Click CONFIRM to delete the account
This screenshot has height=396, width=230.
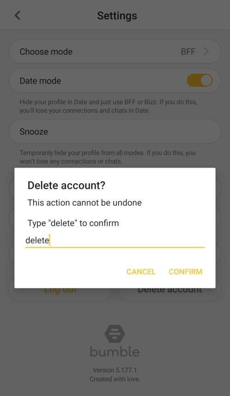[185, 272]
